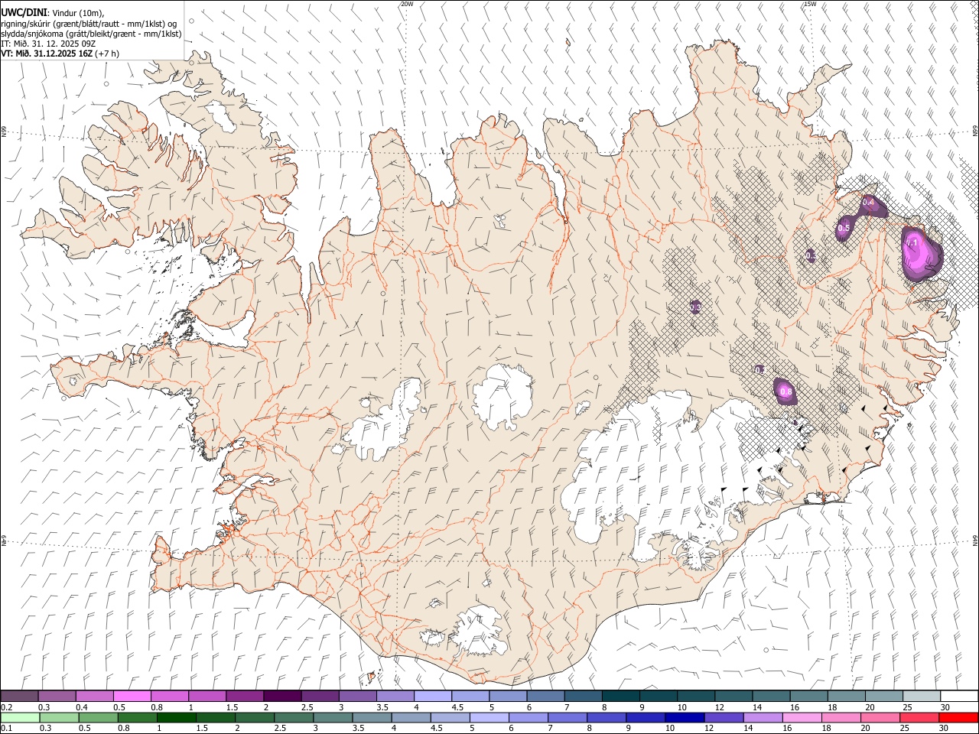Click the large bright pink precipitation blob on east coast

(922, 255)
